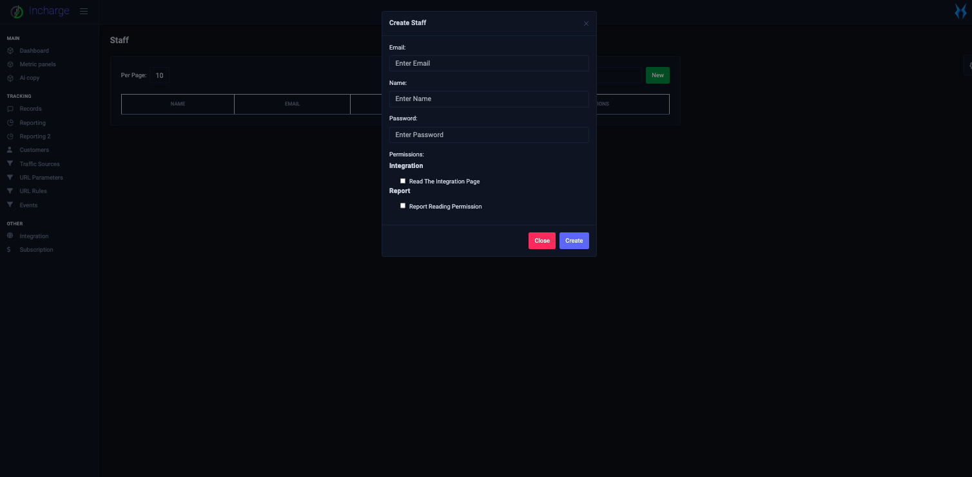Enable Read The Integration Page checkbox
This screenshot has height=477, width=972.
[403, 181]
